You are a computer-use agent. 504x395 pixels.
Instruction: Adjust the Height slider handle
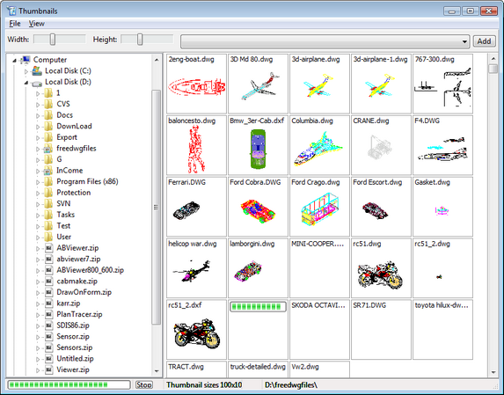click(x=140, y=40)
